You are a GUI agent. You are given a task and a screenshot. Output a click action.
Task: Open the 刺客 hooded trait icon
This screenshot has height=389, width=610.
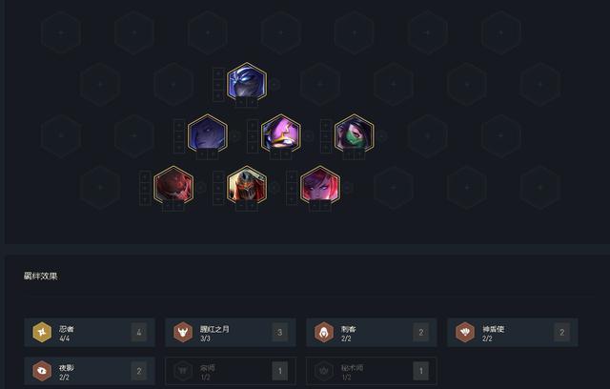pyautogui.click(x=324, y=332)
